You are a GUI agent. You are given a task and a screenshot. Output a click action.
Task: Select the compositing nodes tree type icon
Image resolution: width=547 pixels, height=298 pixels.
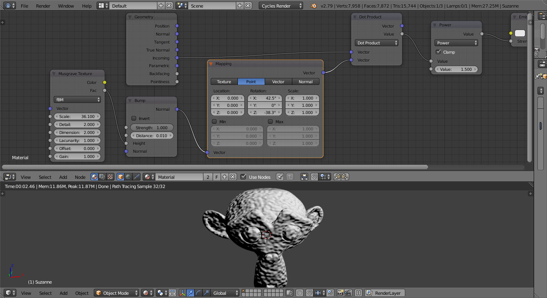[x=102, y=177]
